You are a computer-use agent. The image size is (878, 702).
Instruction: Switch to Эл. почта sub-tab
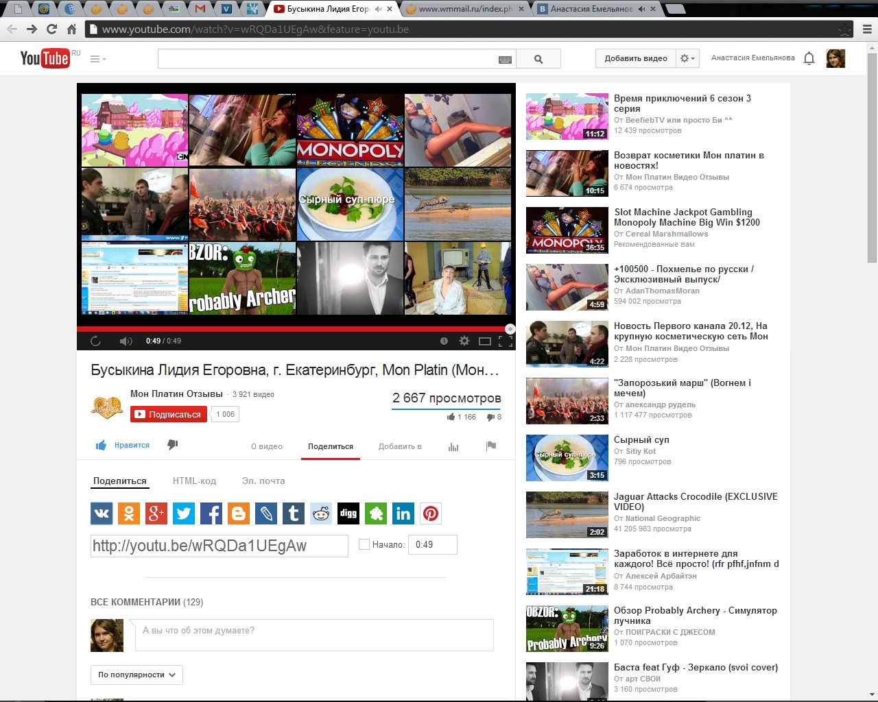coord(263,481)
